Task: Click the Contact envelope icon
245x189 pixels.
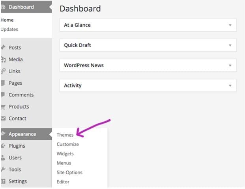Action: click(x=3, y=119)
